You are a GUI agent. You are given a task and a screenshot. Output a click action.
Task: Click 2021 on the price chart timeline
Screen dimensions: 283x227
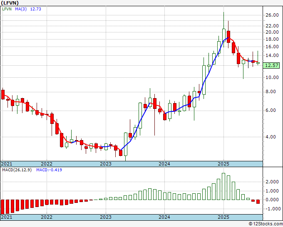coord(7,164)
